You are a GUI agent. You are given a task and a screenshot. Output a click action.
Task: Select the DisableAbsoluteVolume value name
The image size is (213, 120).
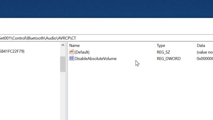pyautogui.click(x=96, y=59)
